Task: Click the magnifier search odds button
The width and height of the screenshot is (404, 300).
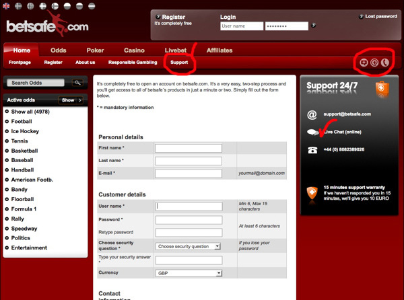Action: [77, 83]
